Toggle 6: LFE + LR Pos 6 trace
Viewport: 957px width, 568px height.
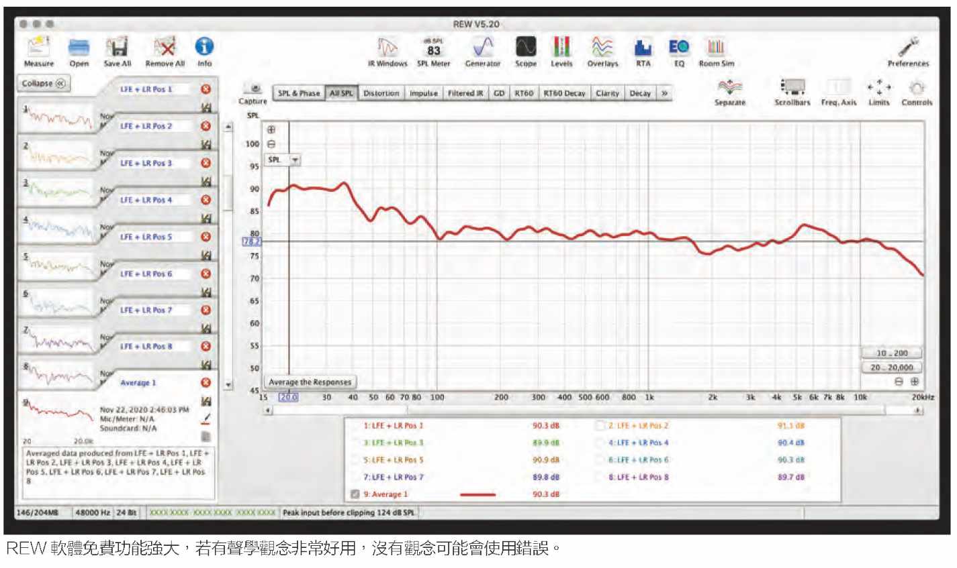pyautogui.click(x=600, y=461)
